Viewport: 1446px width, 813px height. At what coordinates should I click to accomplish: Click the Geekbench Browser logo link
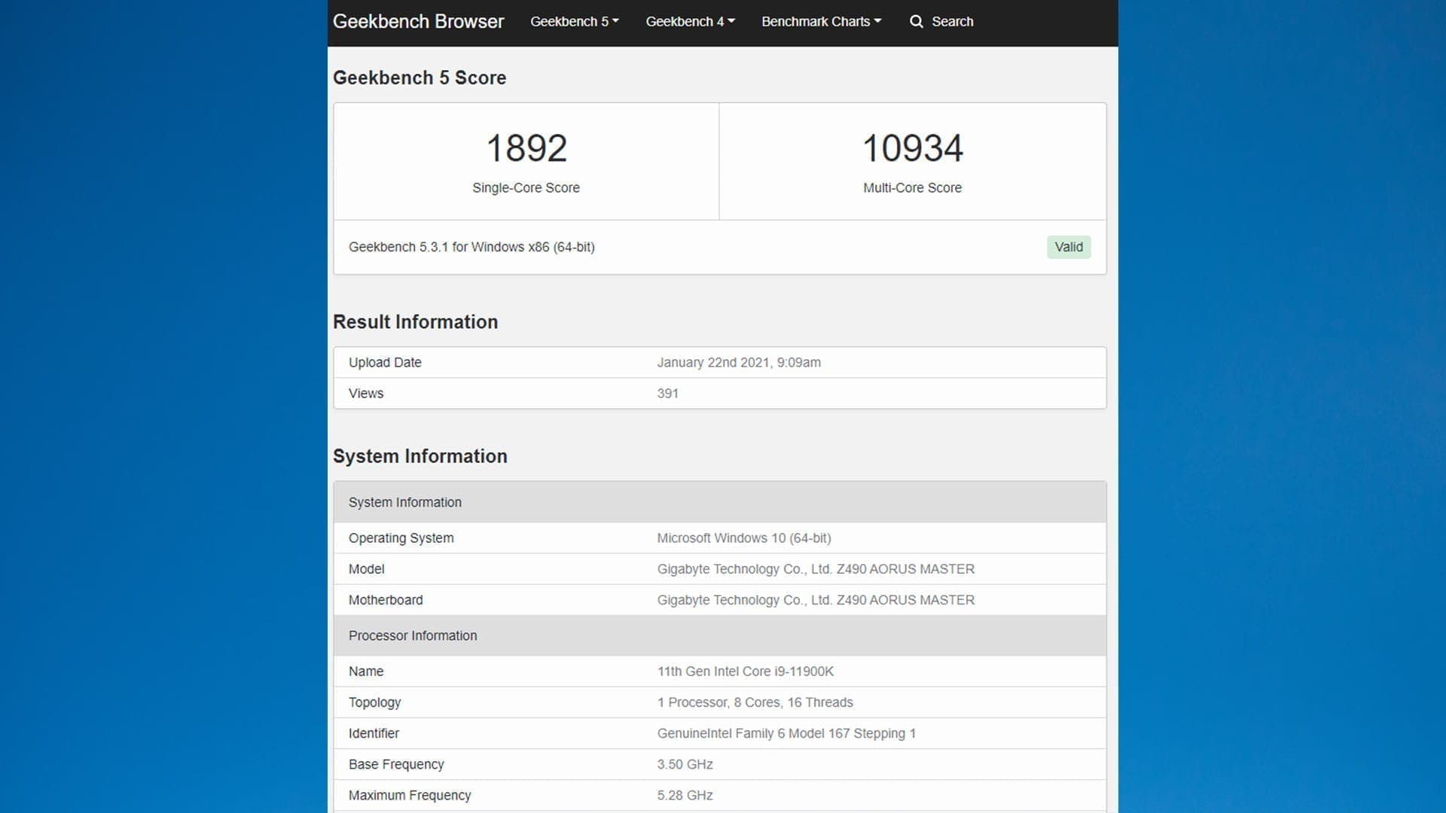tap(418, 22)
